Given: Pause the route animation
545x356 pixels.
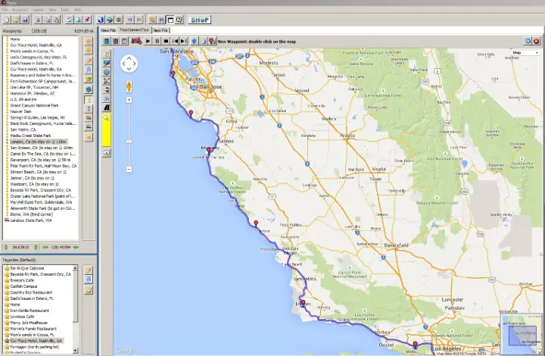Looking at the screenshot, I should tap(157, 41).
